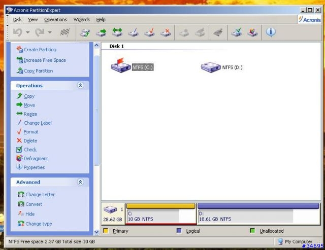The image size is (325, 250).
Task: Click Format in Operations panel
Action: (31, 132)
